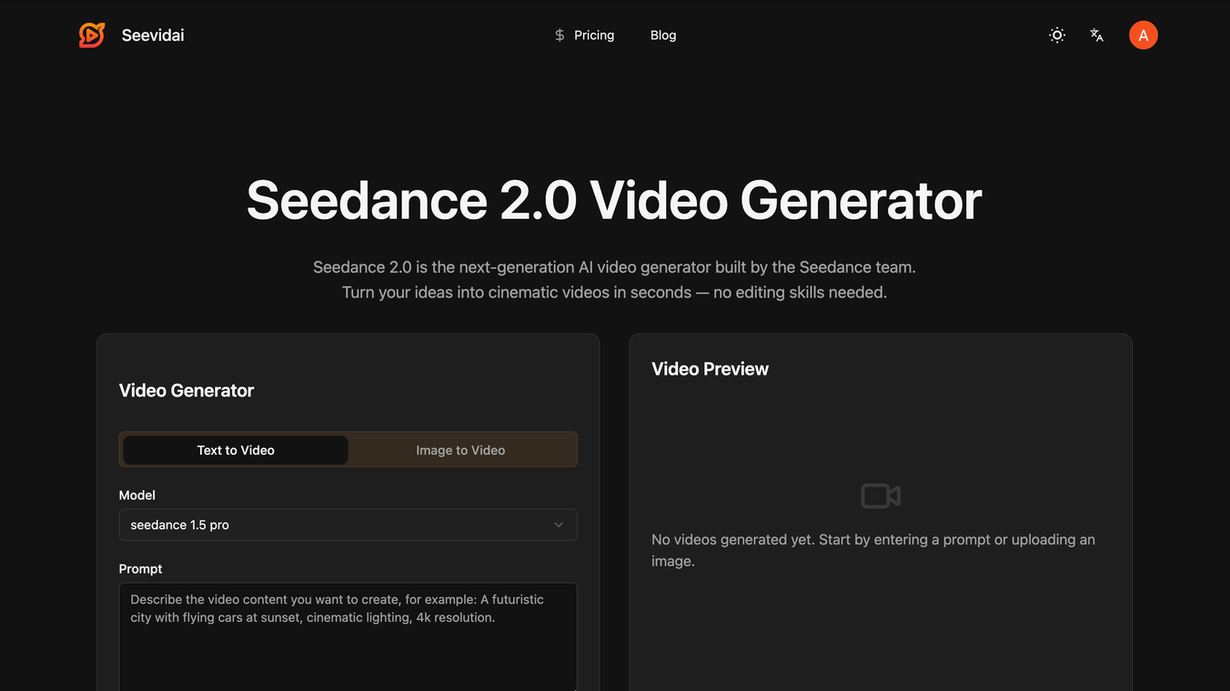Click the Seevidai logo icon

[x=92, y=35]
